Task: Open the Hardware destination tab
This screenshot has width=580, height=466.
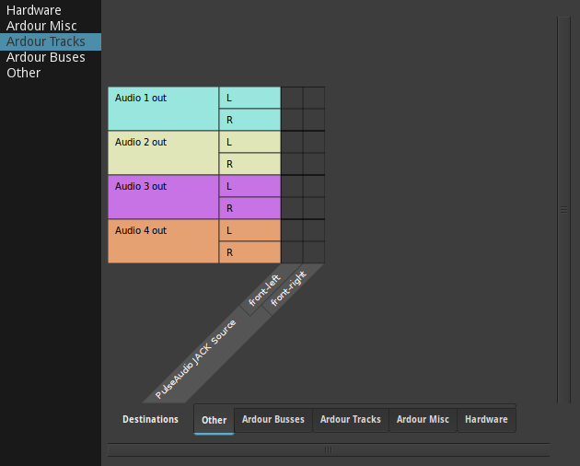Action: coord(486,420)
